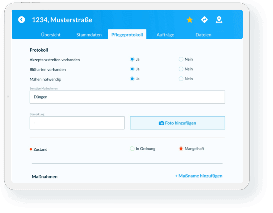Click the Mähen notwendig label
The image size is (273, 213).
45,79
